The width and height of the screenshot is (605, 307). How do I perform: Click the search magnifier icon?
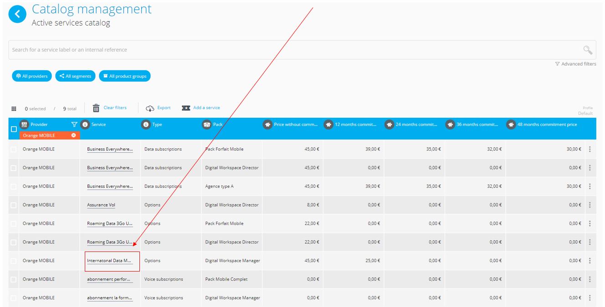pyautogui.click(x=588, y=50)
